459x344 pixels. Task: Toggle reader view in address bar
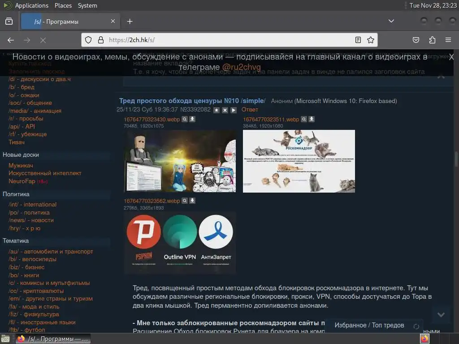pyautogui.click(x=358, y=40)
